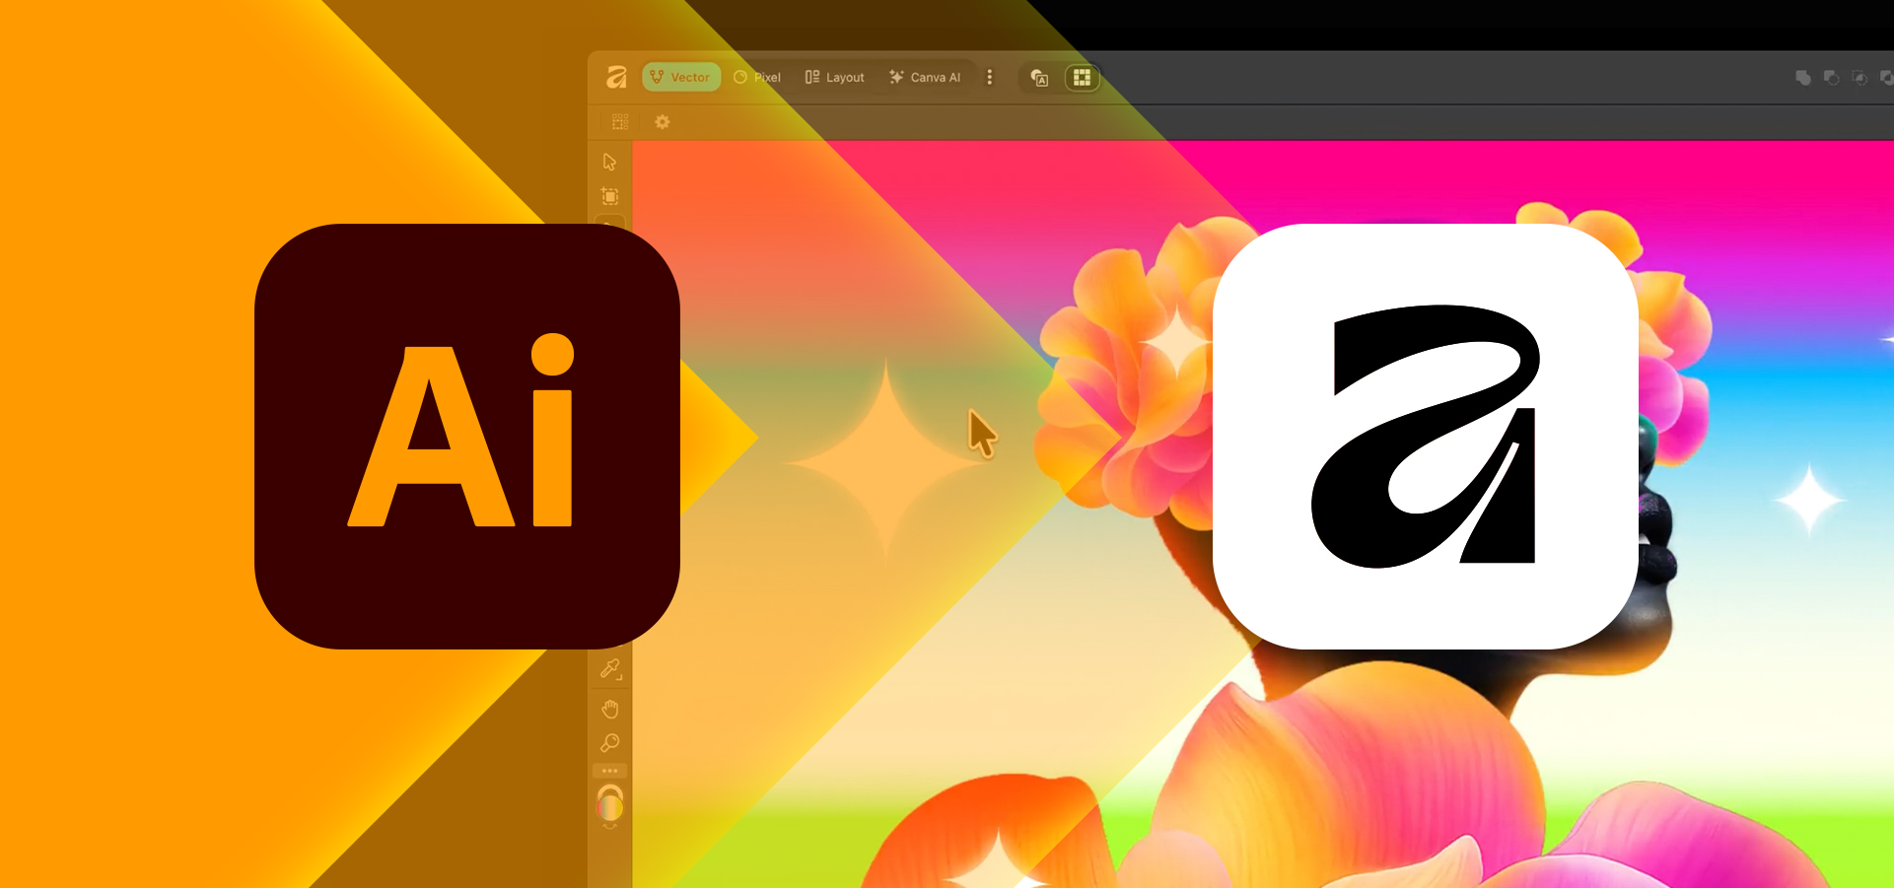Select the Hand view tool
This screenshot has width=1894, height=888.
[610, 709]
